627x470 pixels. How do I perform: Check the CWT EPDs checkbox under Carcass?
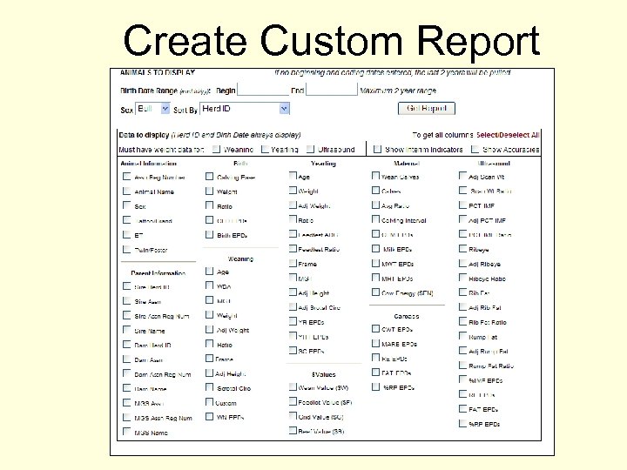(375, 328)
